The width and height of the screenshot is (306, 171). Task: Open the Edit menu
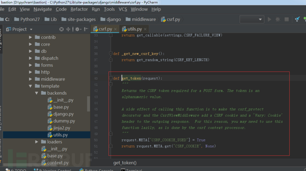click(x=12, y=9)
